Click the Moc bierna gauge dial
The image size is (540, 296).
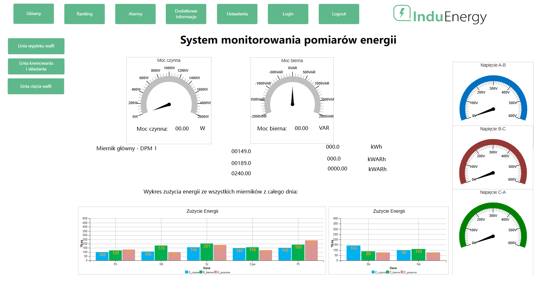click(x=292, y=96)
